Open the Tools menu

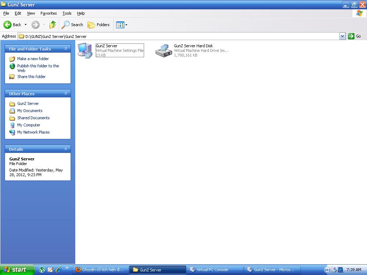click(67, 13)
